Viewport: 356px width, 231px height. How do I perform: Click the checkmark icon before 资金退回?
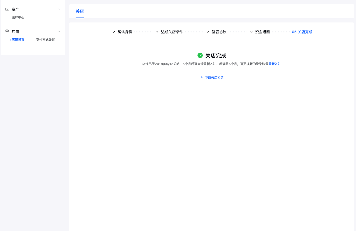click(251, 32)
